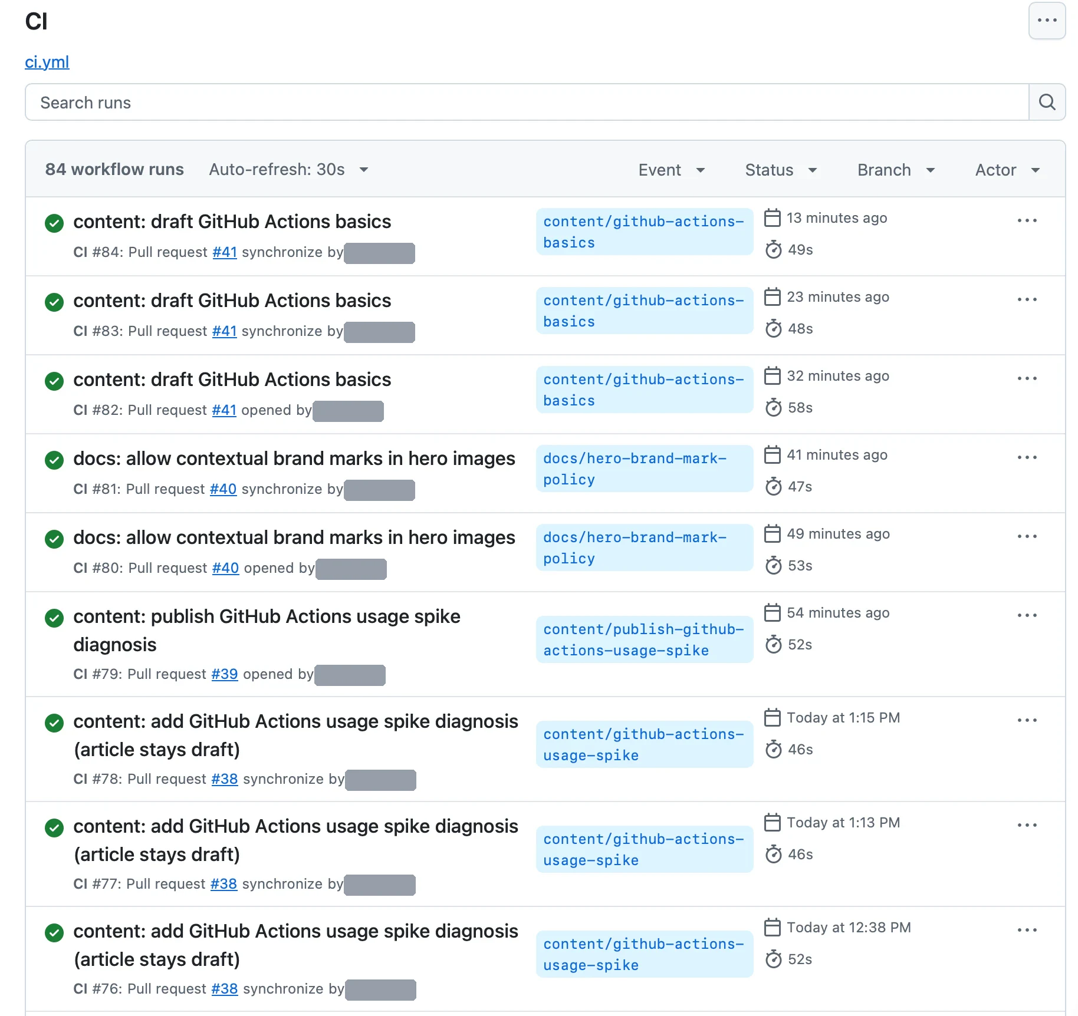Open the Actor filter dropdown
This screenshot has height=1016, width=1078.
1007,170
